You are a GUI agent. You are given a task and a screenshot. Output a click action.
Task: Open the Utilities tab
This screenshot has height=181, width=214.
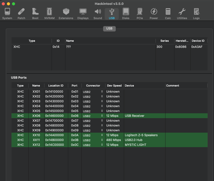tap(182, 14)
